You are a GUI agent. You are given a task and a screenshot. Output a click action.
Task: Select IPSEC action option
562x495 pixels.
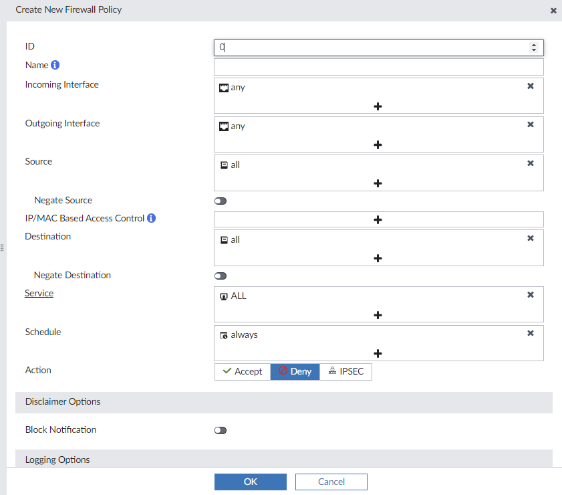point(346,371)
